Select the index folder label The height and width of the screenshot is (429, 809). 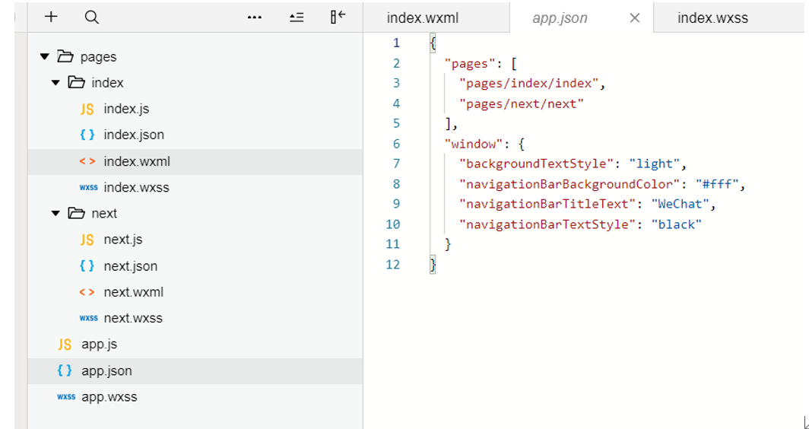(x=107, y=83)
